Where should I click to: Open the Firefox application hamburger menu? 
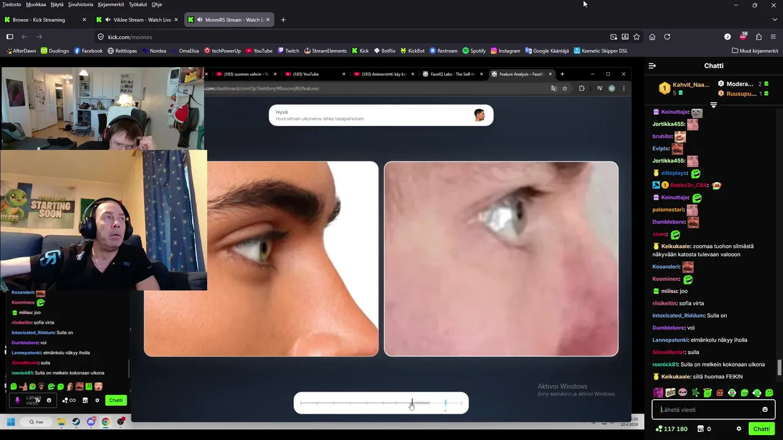pos(774,37)
